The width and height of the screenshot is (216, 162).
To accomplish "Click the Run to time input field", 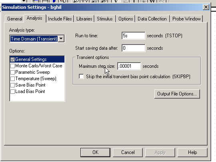I will coord(133,36).
